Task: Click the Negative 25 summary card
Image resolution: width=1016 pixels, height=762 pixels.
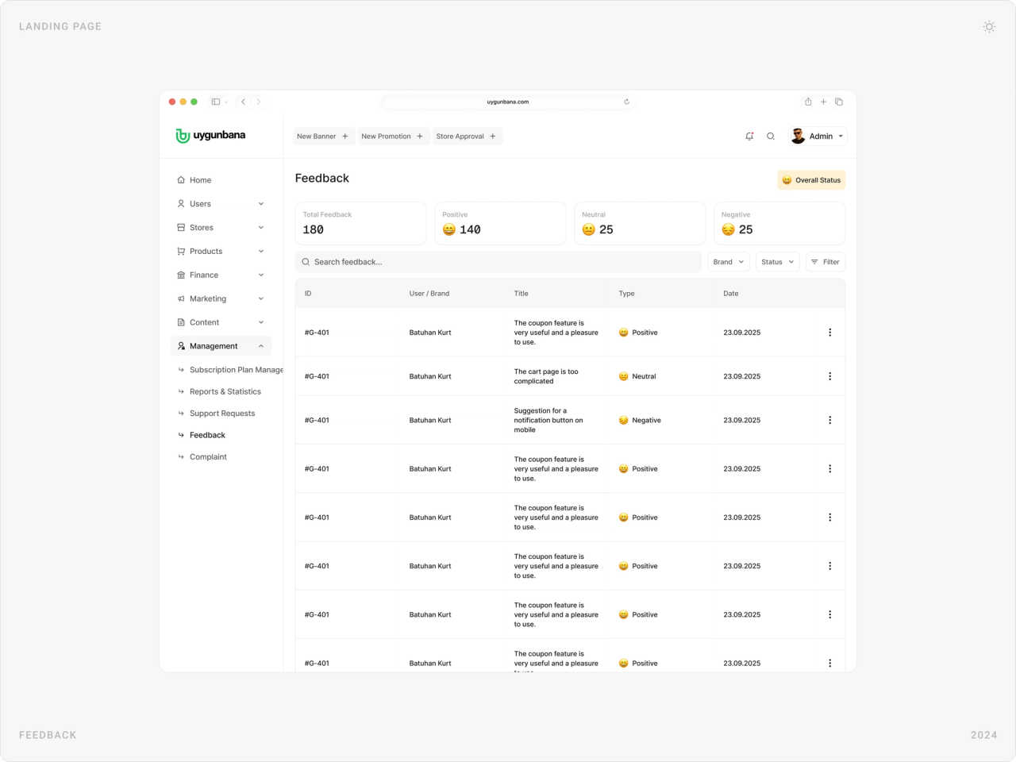Action: coord(779,223)
